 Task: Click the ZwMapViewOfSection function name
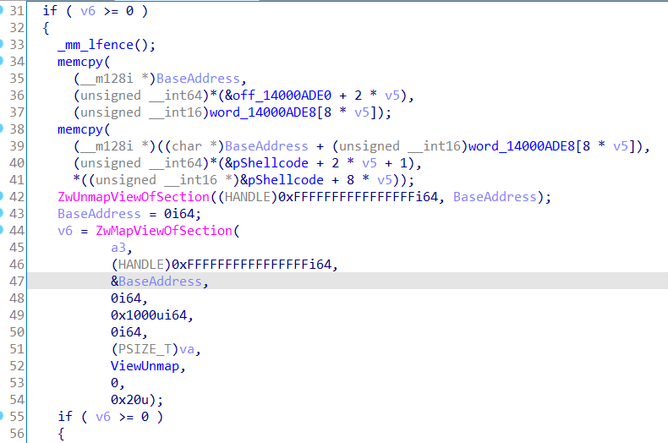pyautogui.click(x=164, y=231)
